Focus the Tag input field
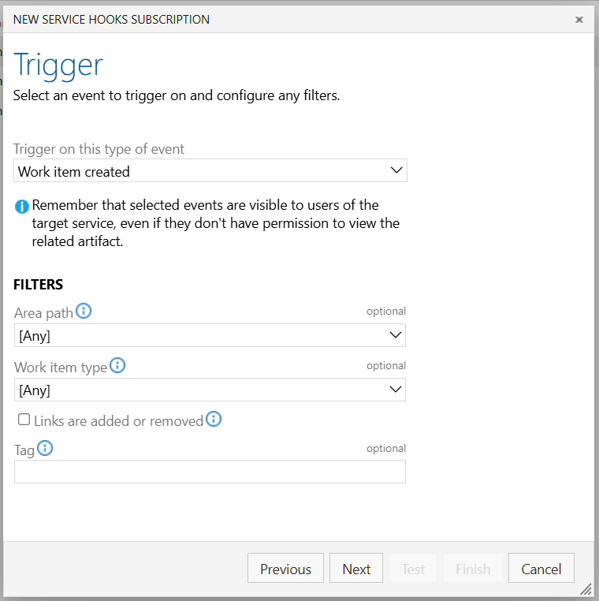The image size is (599, 601). coord(210,472)
